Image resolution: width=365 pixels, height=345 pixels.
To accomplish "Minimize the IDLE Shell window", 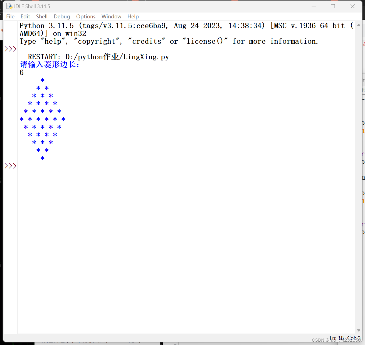I will pyautogui.click(x=314, y=6).
